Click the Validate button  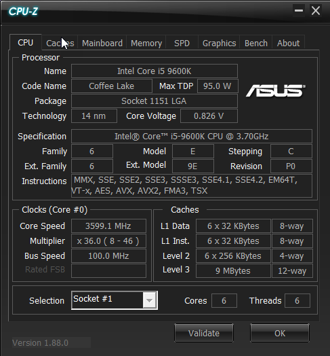coord(204,333)
